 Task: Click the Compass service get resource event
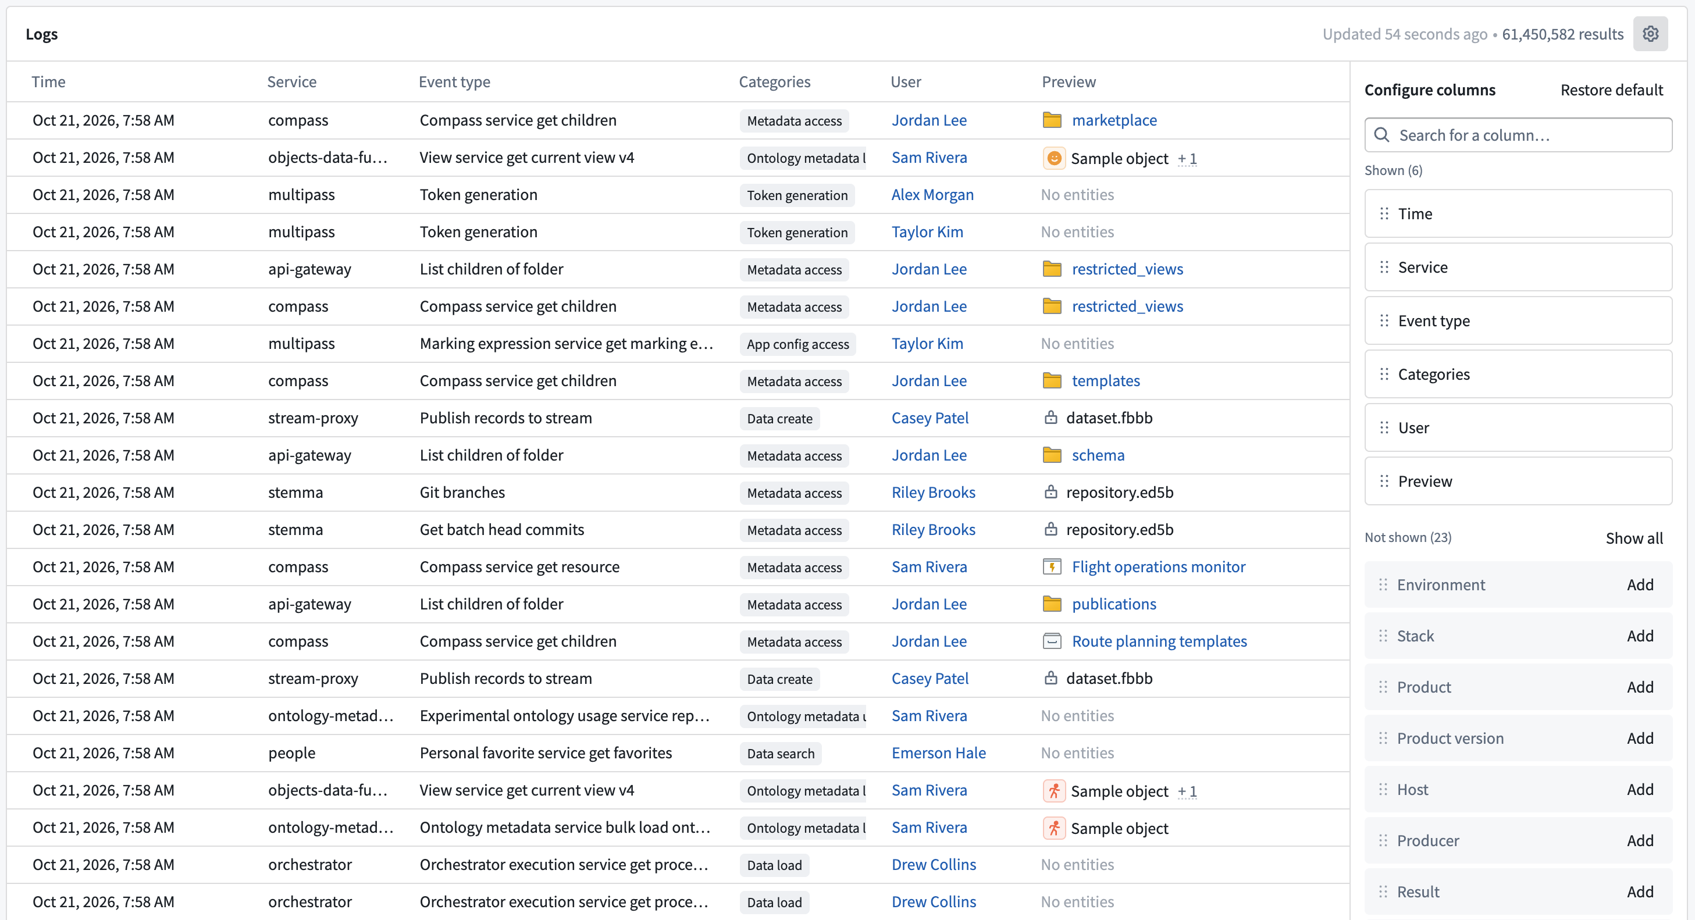coord(519,567)
